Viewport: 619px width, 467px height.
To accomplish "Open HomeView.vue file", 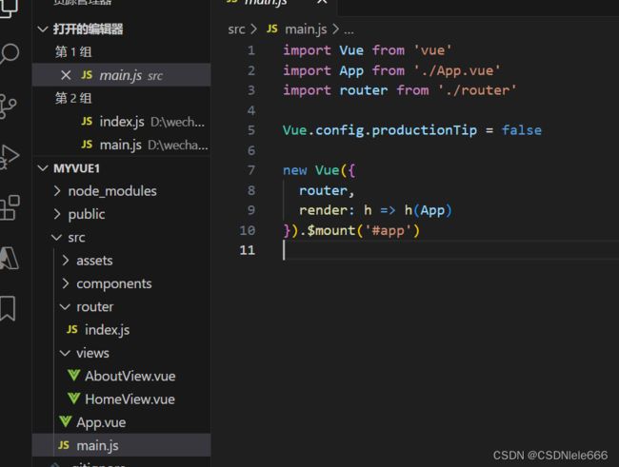I will 121,399.
